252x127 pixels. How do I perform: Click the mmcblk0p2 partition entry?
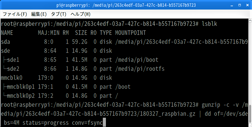pos(21,96)
